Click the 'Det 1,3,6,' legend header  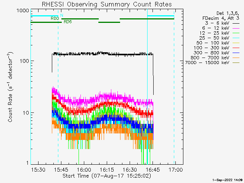228,13
